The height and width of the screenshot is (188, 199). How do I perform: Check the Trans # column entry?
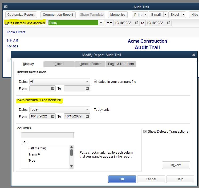pyautogui.click(x=24, y=154)
